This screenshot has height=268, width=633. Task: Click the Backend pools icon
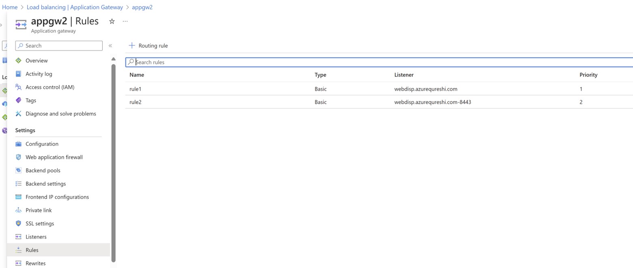tap(18, 170)
